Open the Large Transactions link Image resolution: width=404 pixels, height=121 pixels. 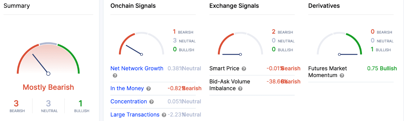(x=135, y=115)
